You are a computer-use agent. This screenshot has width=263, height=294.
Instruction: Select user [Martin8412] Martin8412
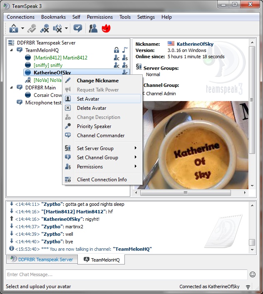[x=60, y=58]
